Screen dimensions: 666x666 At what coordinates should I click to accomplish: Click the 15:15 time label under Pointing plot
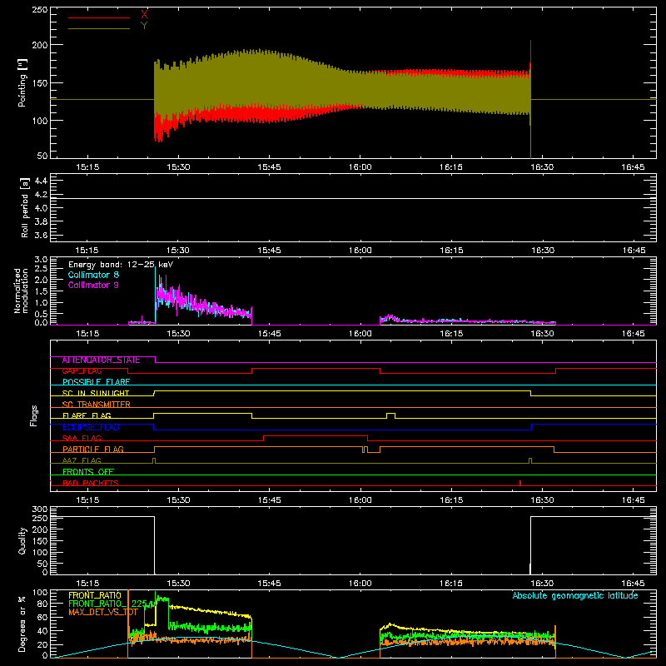[87, 167]
